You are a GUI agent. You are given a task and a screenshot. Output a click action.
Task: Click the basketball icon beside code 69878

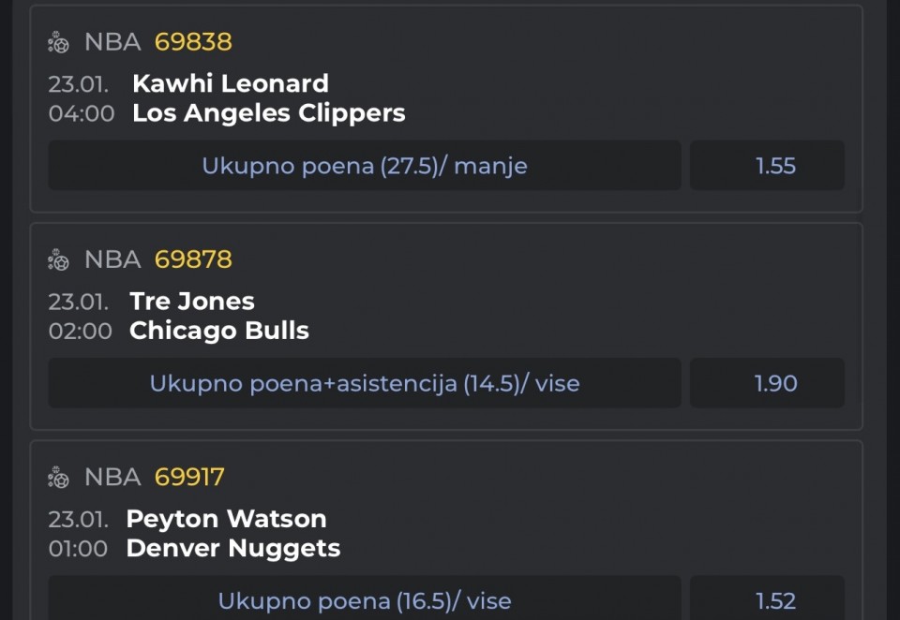pyautogui.click(x=59, y=259)
